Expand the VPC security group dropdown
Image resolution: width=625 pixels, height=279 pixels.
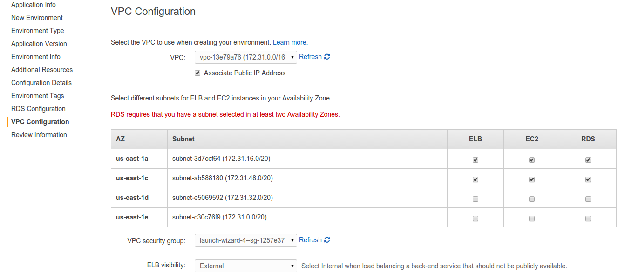(x=245, y=240)
